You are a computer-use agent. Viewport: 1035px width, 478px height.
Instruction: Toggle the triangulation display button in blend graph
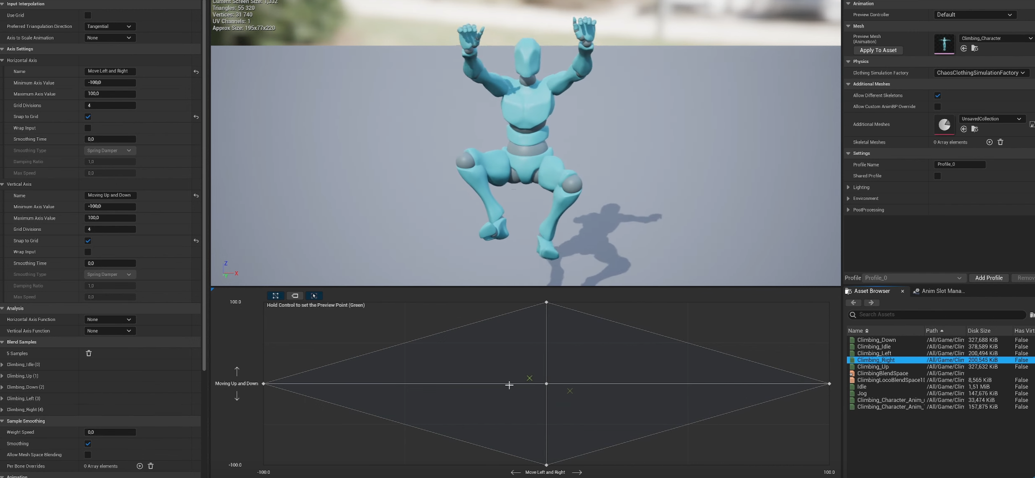[x=275, y=296]
